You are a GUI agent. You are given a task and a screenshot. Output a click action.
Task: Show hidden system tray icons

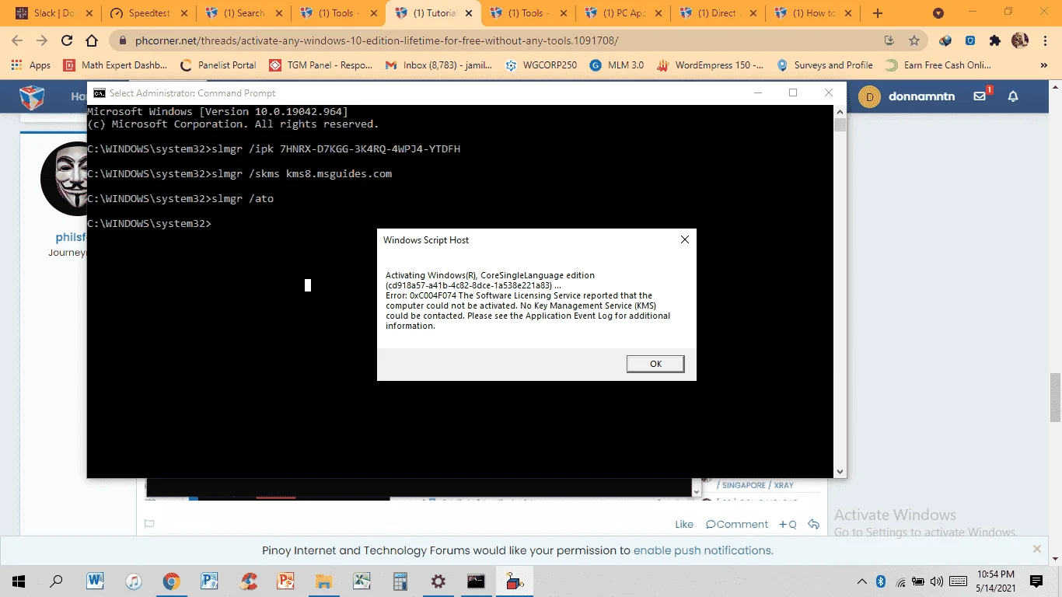coord(861,581)
